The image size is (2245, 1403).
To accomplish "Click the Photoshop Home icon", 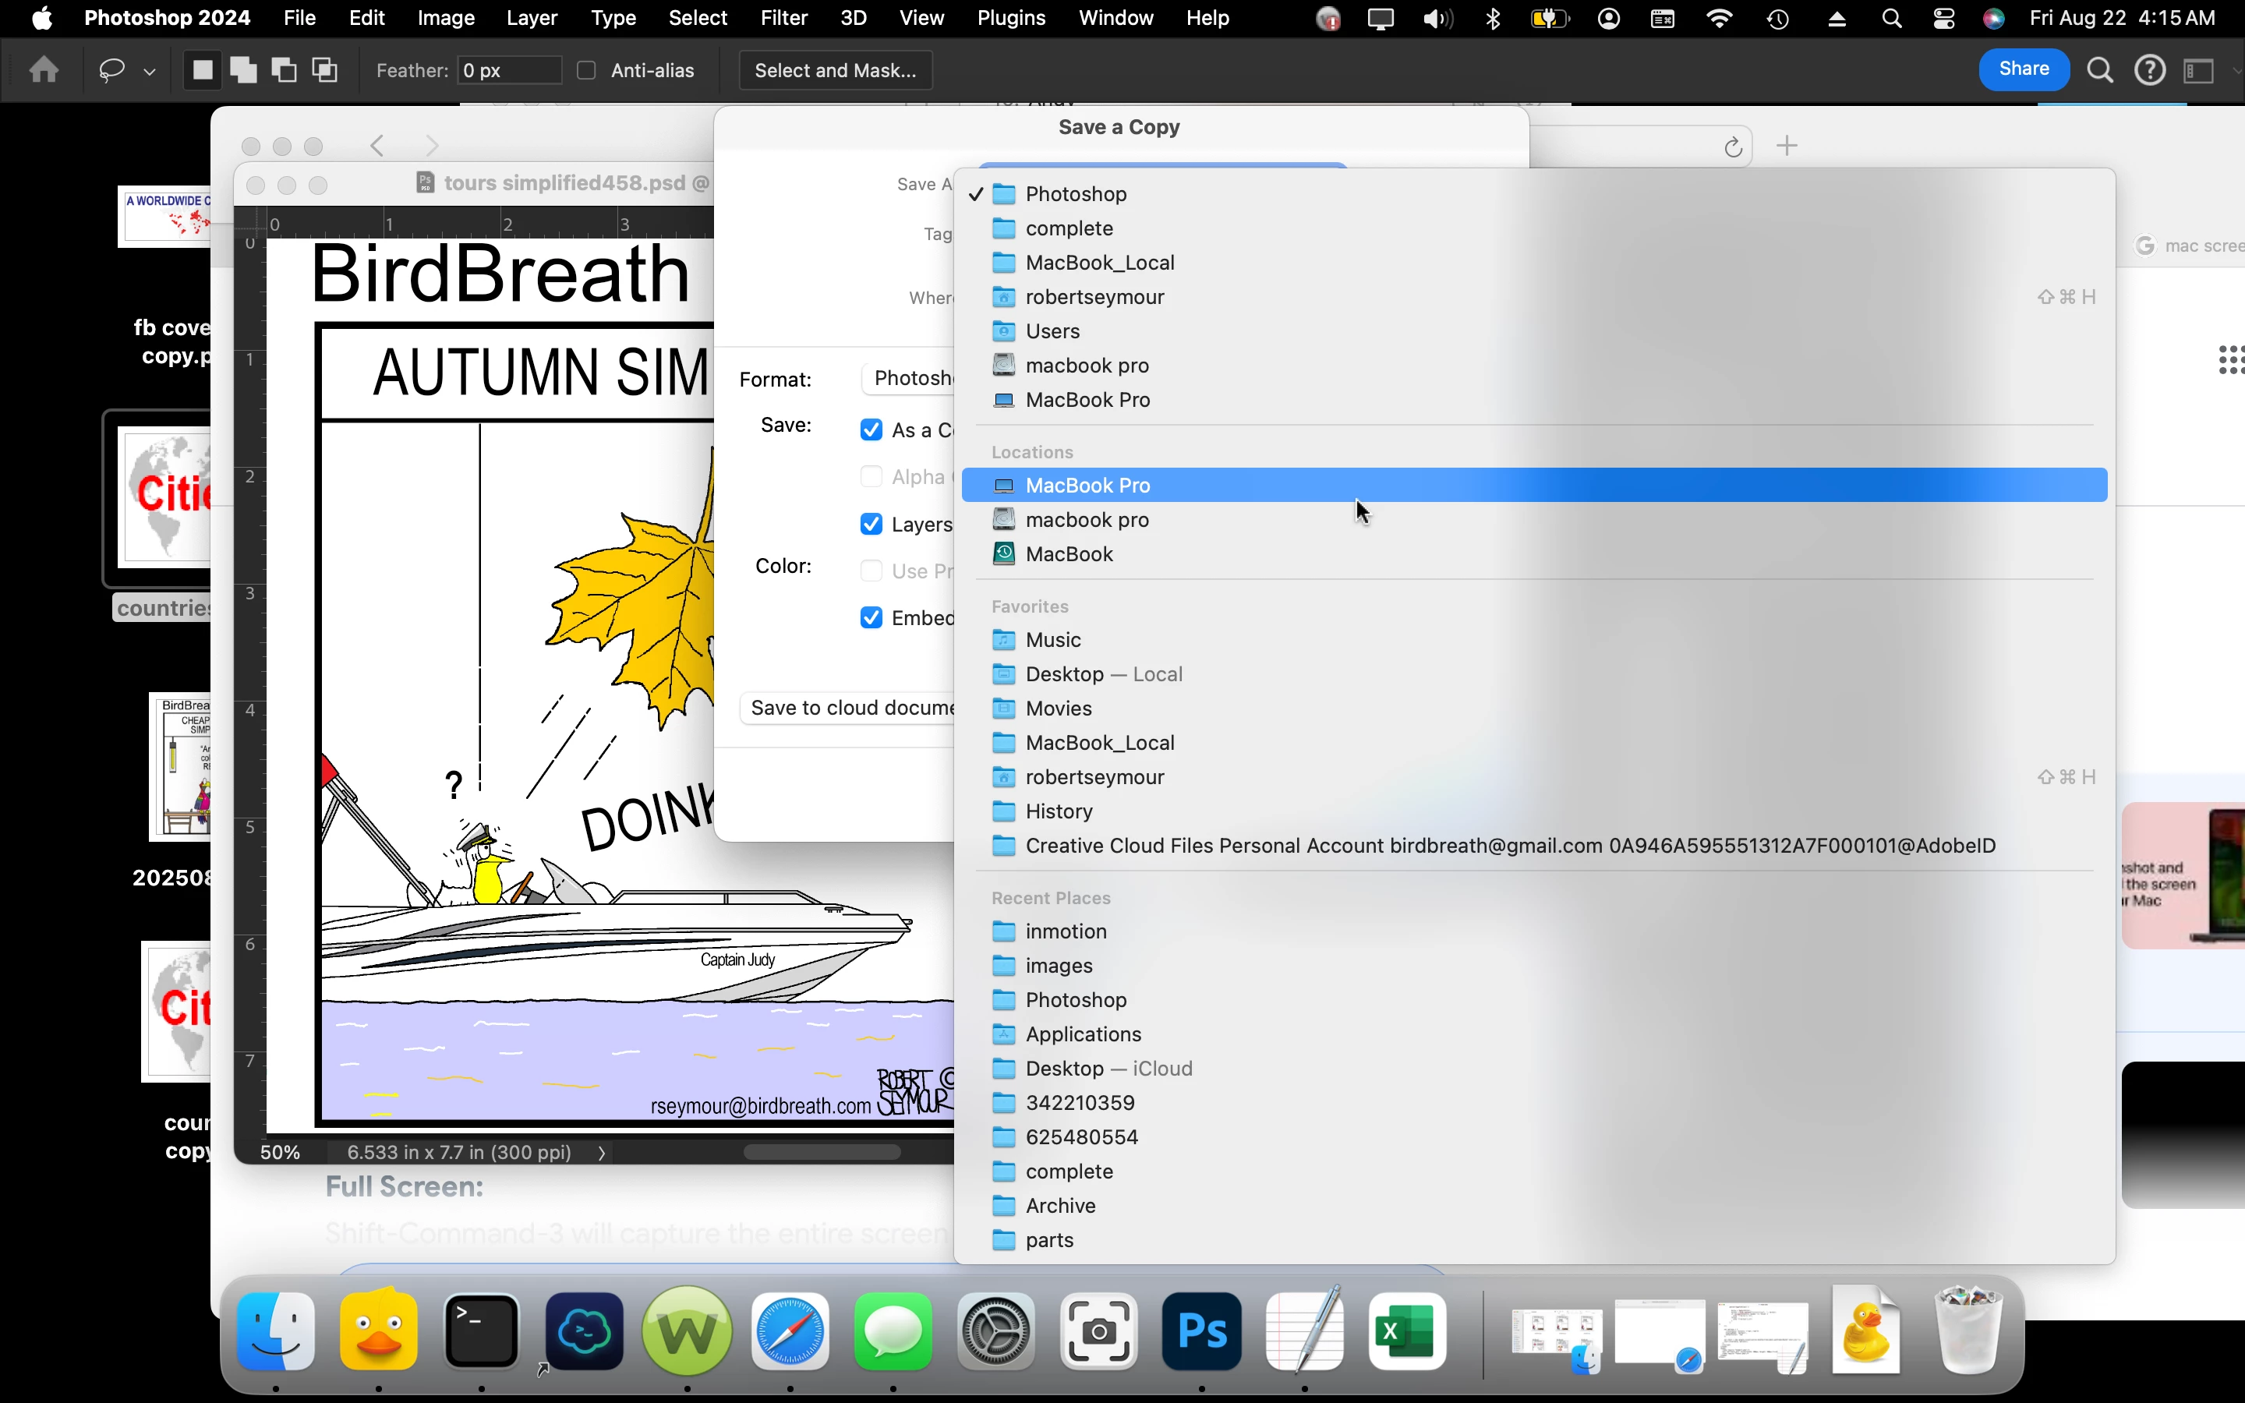I will click(44, 70).
